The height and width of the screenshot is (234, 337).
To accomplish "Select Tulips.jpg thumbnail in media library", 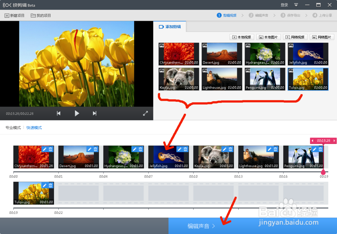I will (308, 79).
